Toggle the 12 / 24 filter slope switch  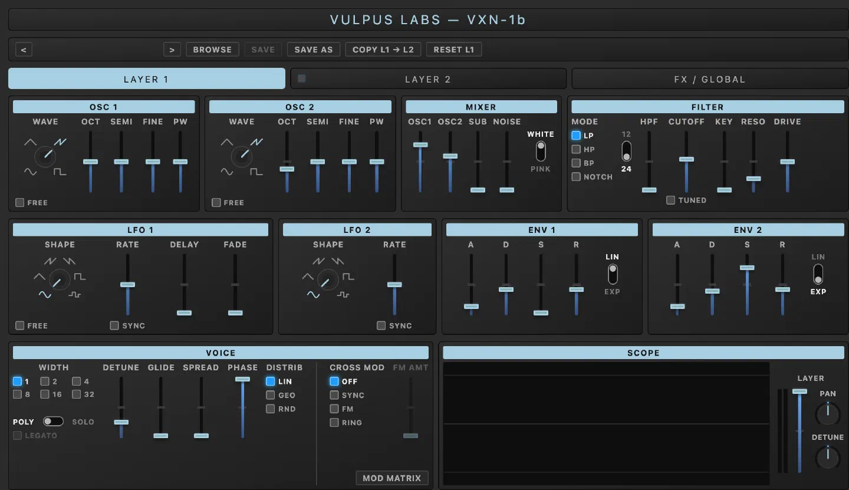pos(626,151)
